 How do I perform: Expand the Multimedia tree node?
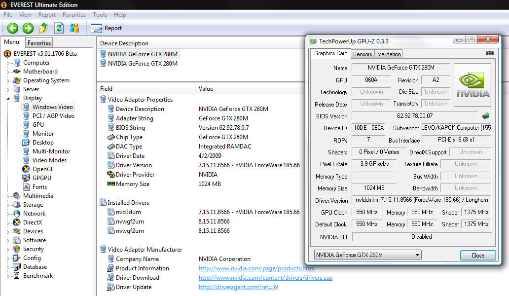(x=8, y=196)
